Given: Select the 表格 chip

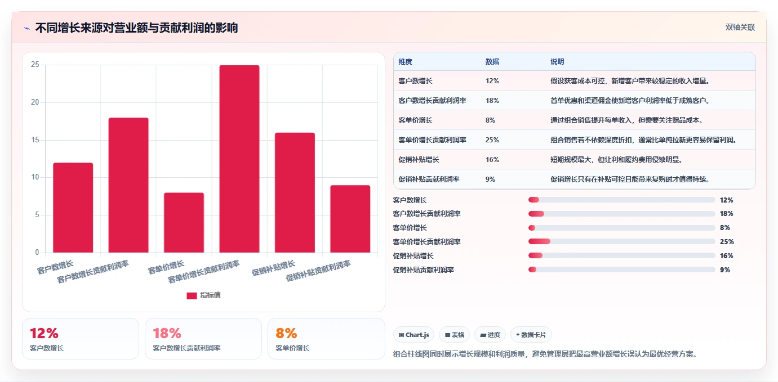Looking at the screenshot, I should point(454,335).
